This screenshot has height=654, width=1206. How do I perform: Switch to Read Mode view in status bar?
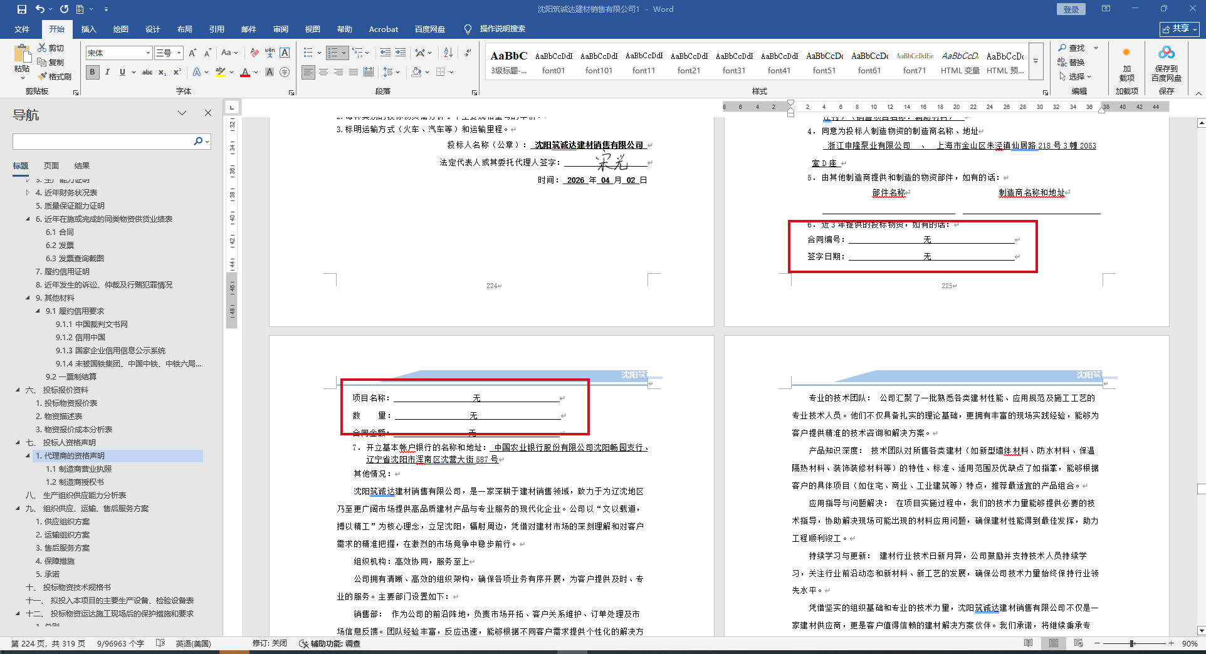[x=1029, y=643]
